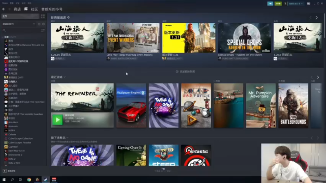This screenshot has width=326, height=183.
Task: Click the blue announcements button at top right
Action: coord(270,4)
